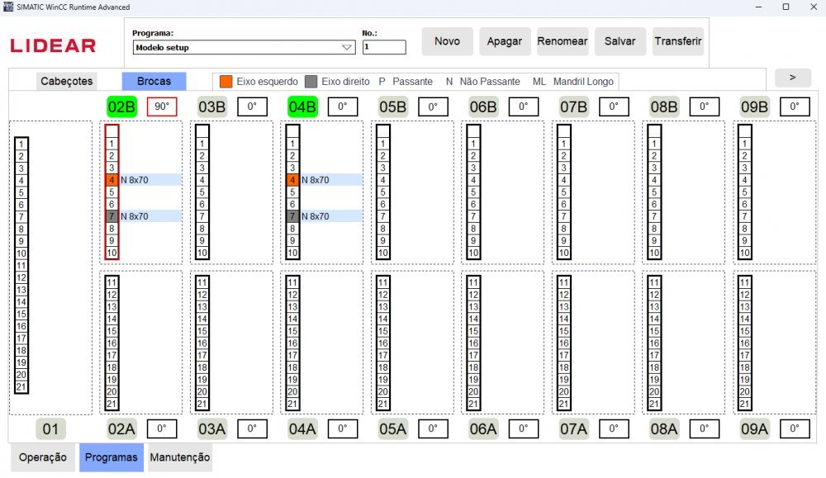Image resolution: width=826 pixels, height=478 pixels.
Task: Select head 02A button
Action: tap(121, 429)
